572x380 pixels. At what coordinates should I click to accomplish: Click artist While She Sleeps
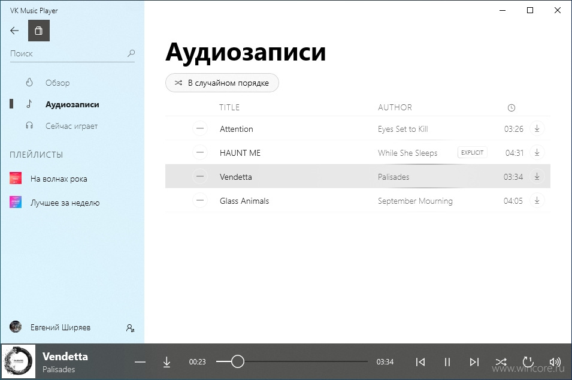[407, 153]
